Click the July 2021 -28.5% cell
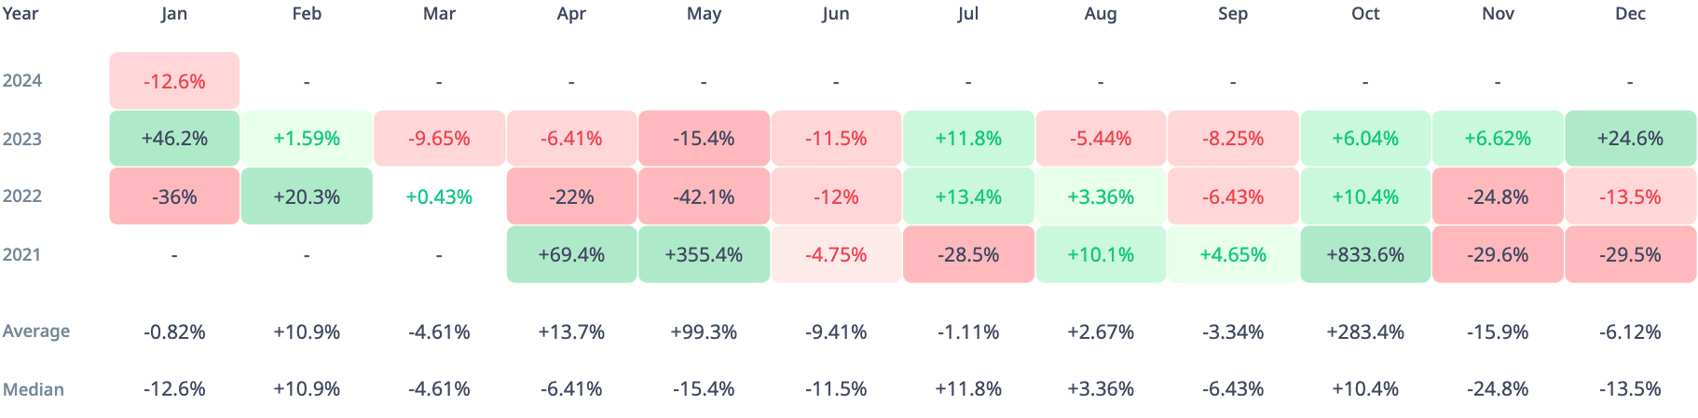This screenshot has width=1698, height=418. pos(968,254)
